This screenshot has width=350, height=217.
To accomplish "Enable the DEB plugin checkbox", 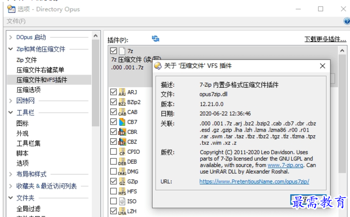I will pos(113,161).
